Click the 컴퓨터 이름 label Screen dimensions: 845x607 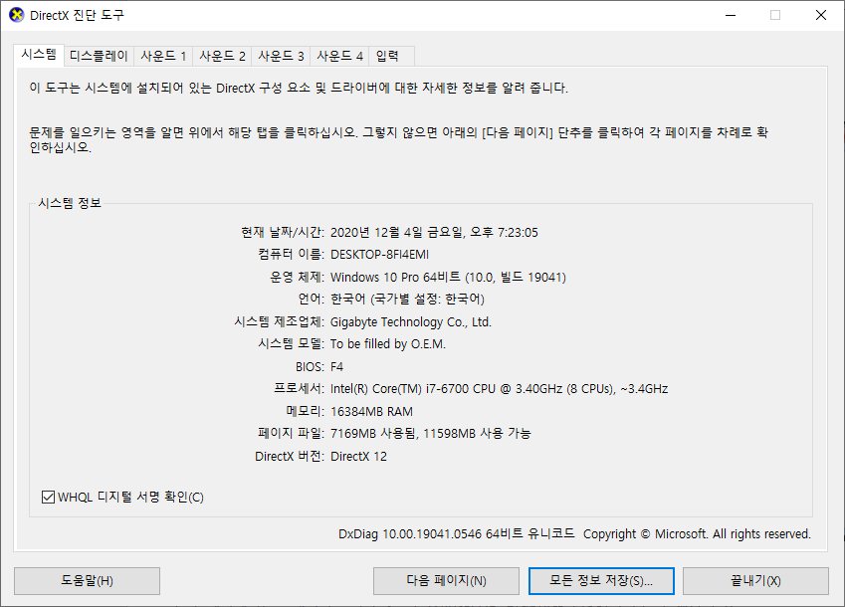[291, 254]
